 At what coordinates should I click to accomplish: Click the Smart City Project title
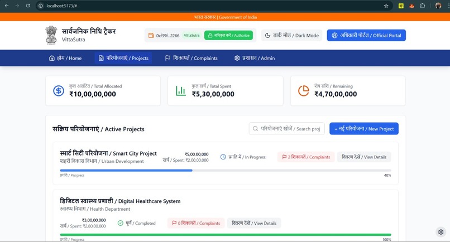pos(108,153)
